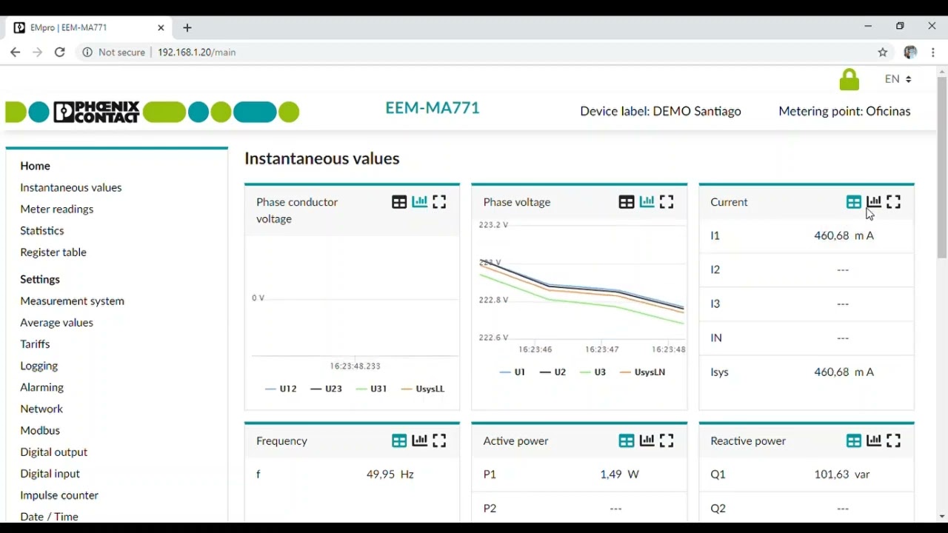Show Phase voltage card as chart

(x=647, y=202)
